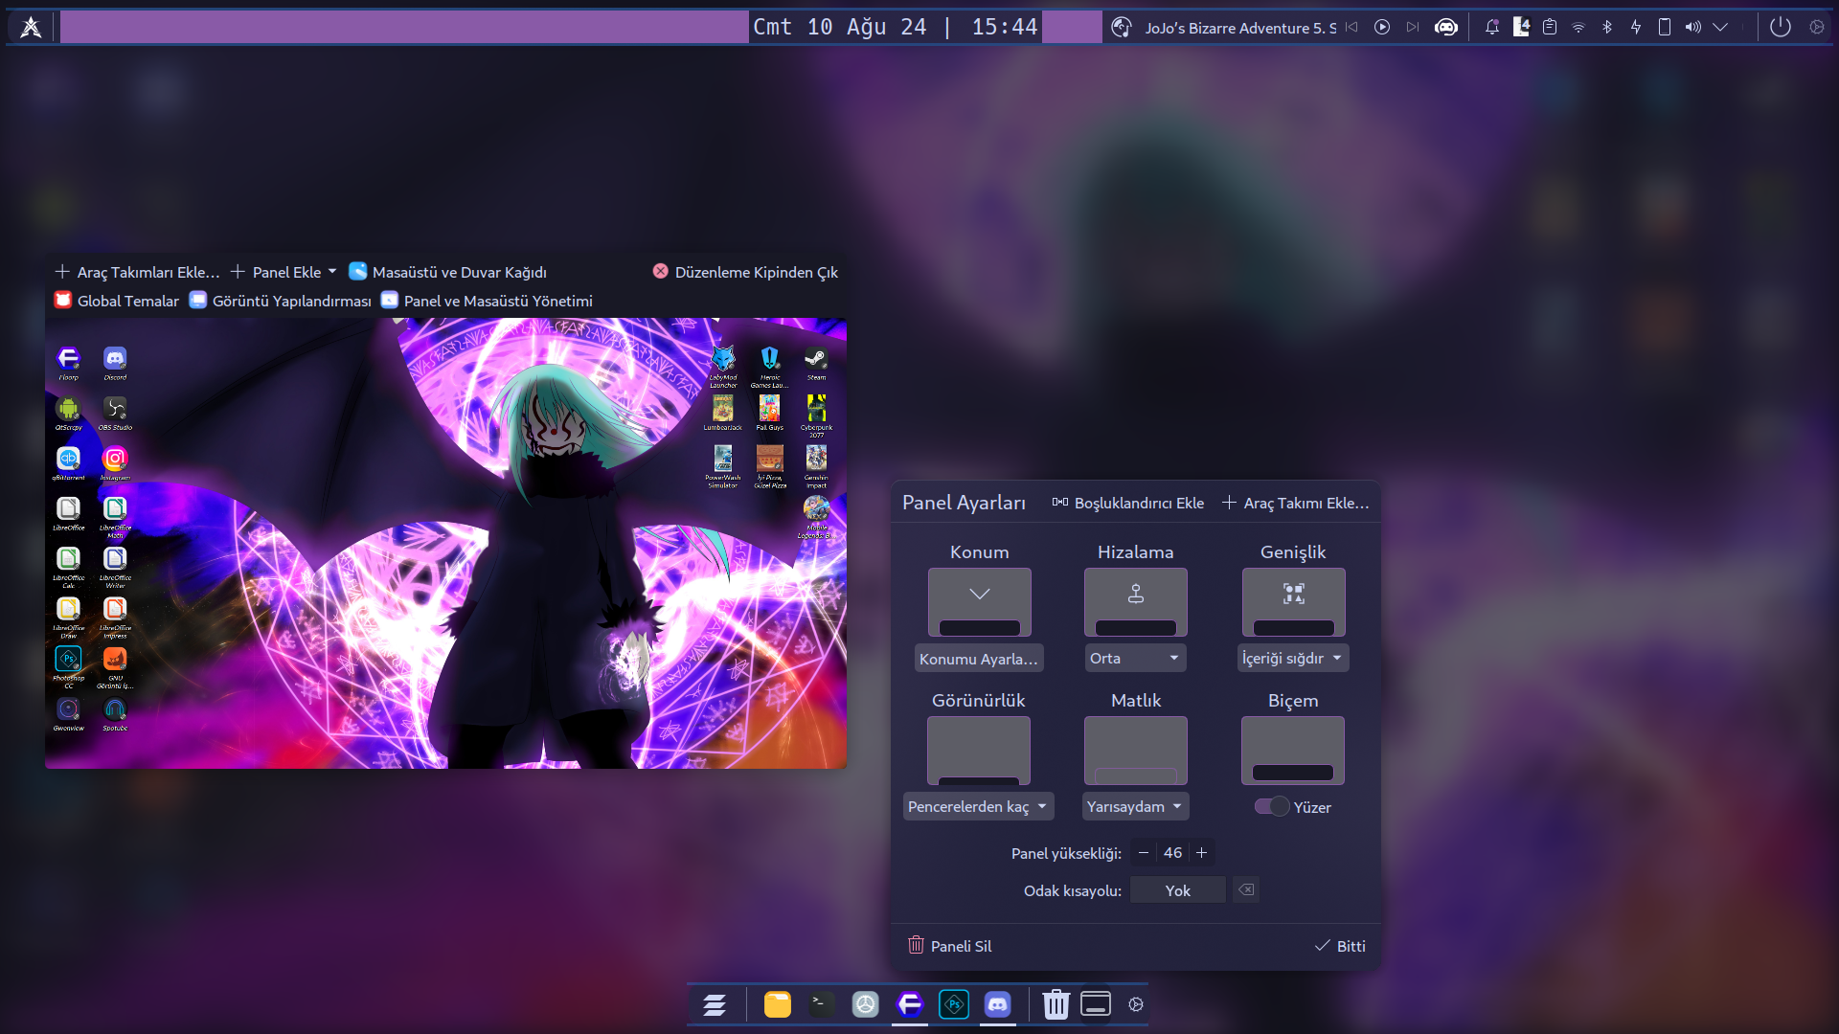
Task: Play the JoJo's Bizarre Adventure track
Action: [x=1381, y=27]
